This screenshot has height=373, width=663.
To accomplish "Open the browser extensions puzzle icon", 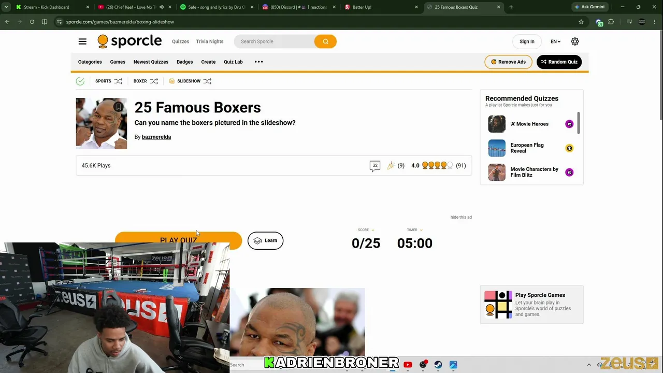I will point(611,22).
